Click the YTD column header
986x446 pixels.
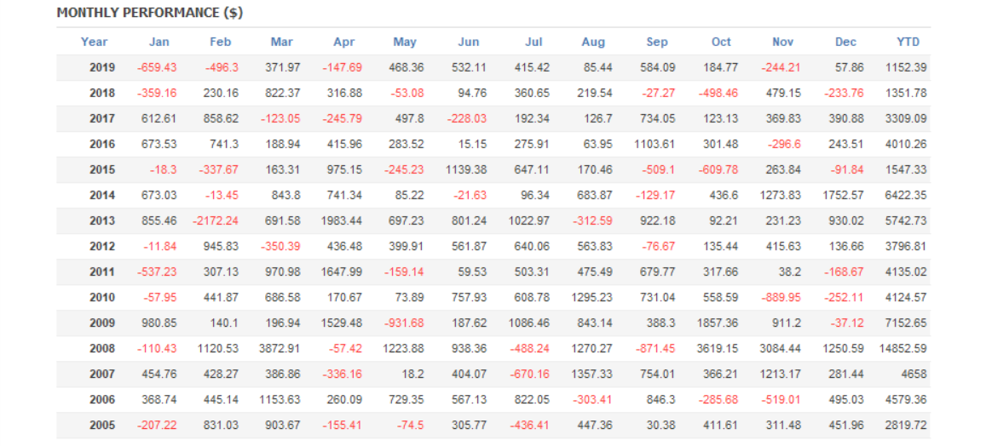click(908, 42)
